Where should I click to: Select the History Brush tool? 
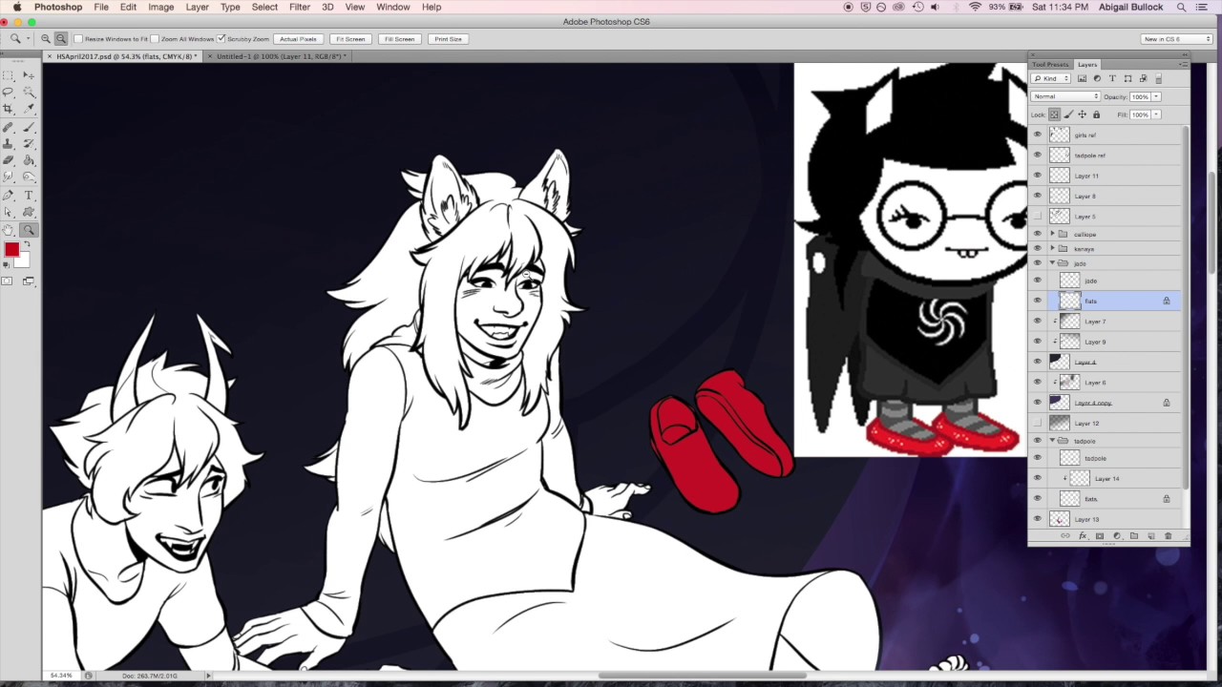pos(29,143)
